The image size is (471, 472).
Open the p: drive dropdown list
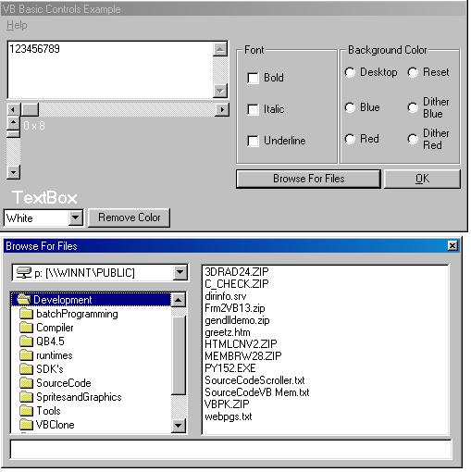[x=180, y=272]
